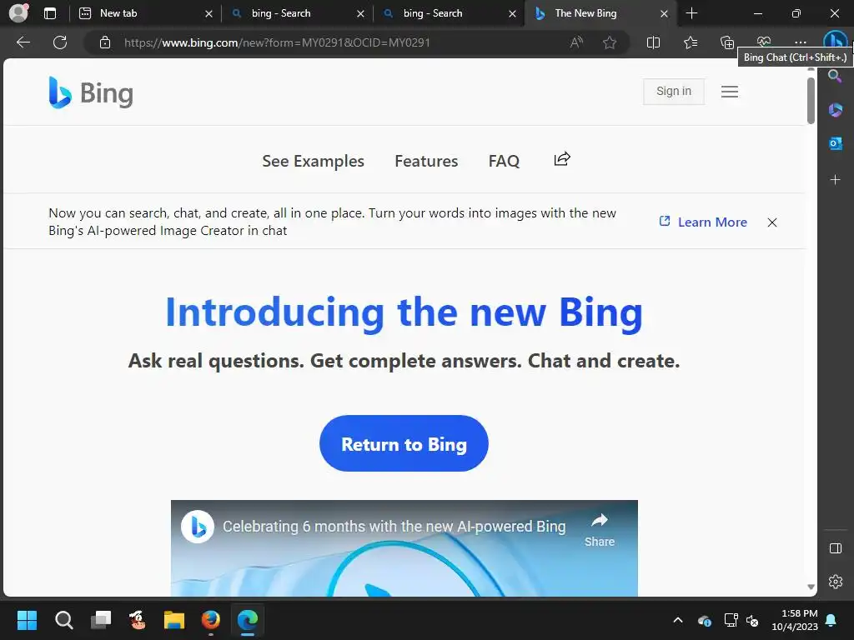The image size is (854, 640).
Task: Open the profile avatar icon
Action: (x=18, y=12)
